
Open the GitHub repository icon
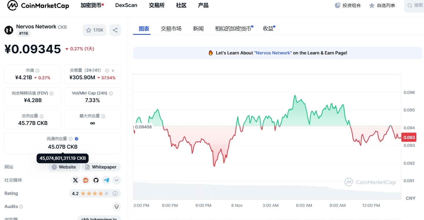[96, 180]
